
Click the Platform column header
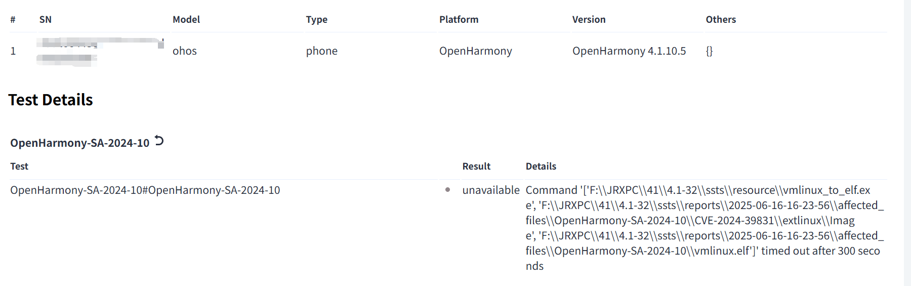[x=459, y=19]
